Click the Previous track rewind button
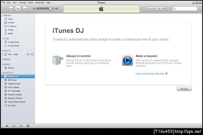Viewport: 203px width, 135px height. click(x=11, y=9)
